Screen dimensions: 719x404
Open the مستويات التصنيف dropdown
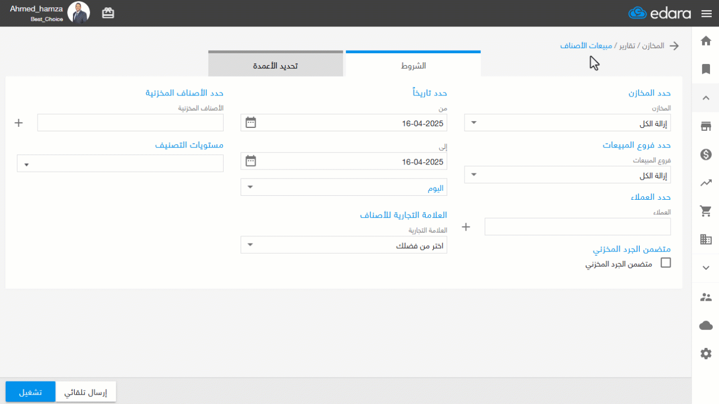pyautogui.click(x=120, y=163)
